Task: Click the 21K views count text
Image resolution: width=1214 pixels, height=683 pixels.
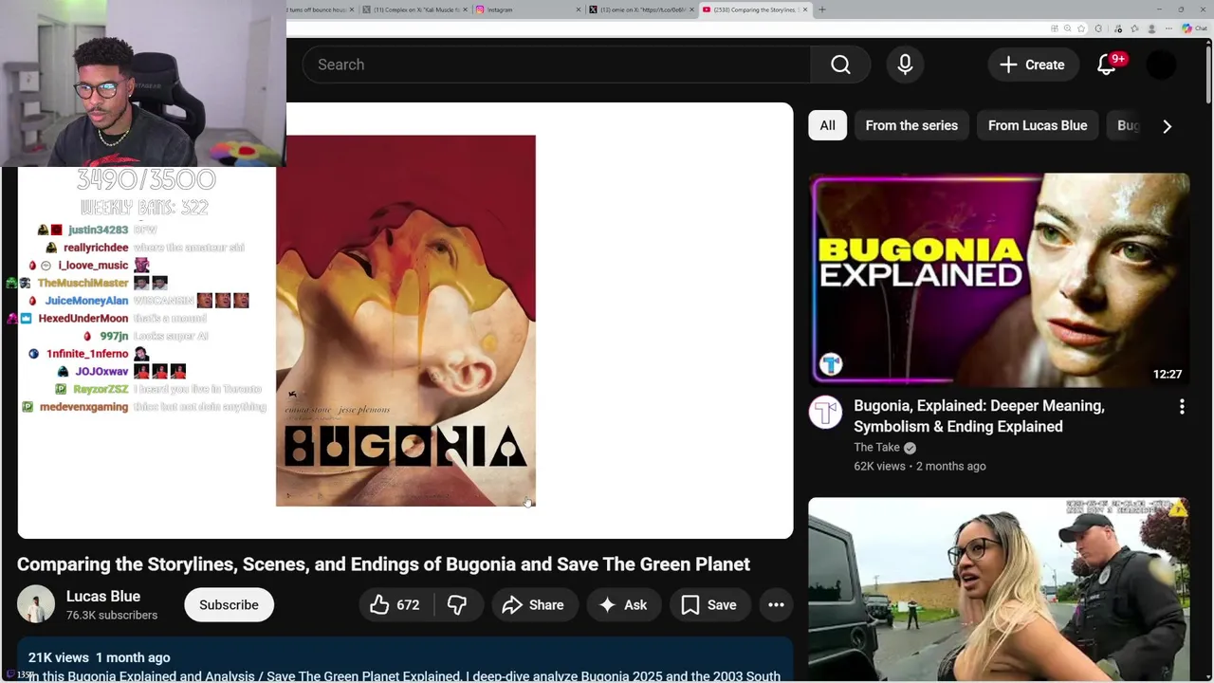Action: (x=58, y=657)
